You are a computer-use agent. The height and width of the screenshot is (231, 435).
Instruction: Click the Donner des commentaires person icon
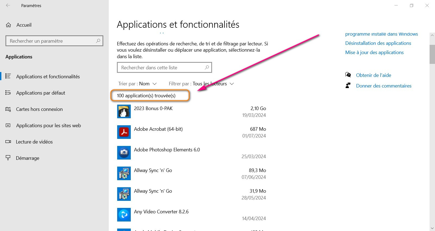tap(348, 86)
